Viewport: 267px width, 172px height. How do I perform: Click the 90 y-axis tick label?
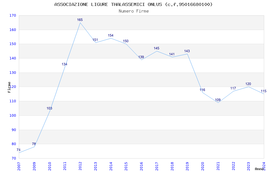pyautogui.click(x=14, y=130)
